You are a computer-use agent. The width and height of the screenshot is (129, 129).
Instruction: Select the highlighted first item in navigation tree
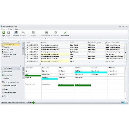click(x=11, y=45)
